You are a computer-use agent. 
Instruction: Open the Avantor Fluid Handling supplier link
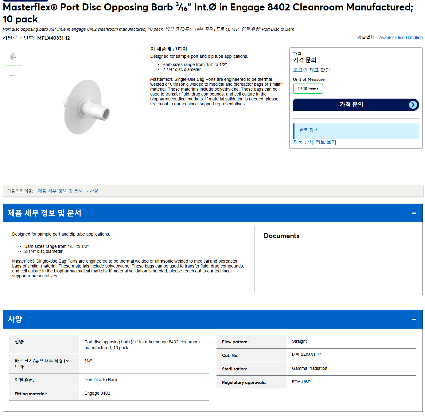point(401,37)
